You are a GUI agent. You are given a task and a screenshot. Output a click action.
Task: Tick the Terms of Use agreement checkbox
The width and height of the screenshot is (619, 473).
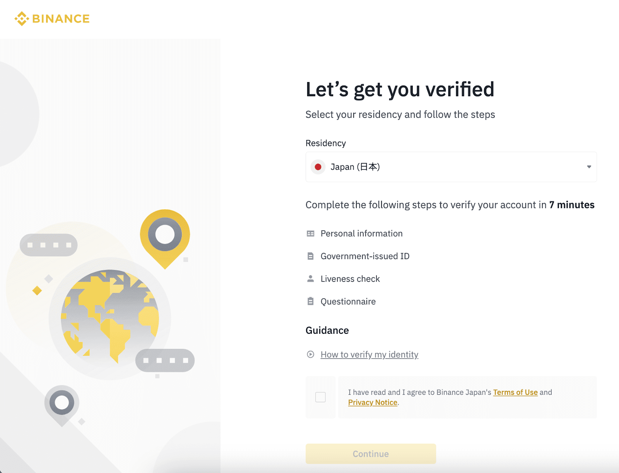click(x=320, y=397)
